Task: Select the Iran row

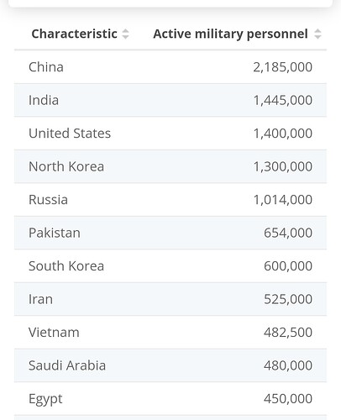Action: pos(170,299)
